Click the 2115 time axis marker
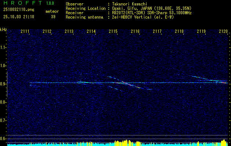 (113, 31)
